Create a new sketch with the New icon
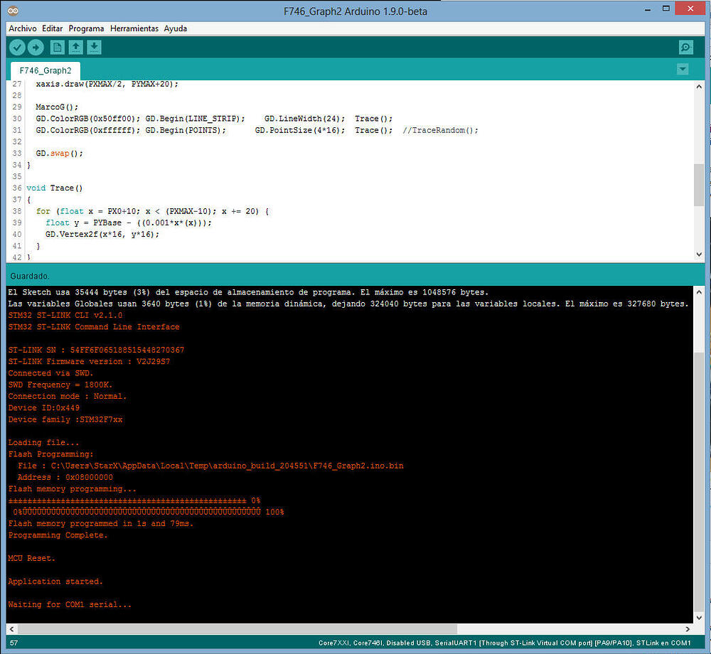711x654 pixels. 57,47
